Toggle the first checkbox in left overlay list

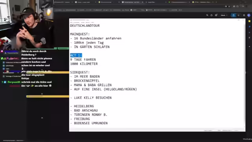(x=4, y=62)
